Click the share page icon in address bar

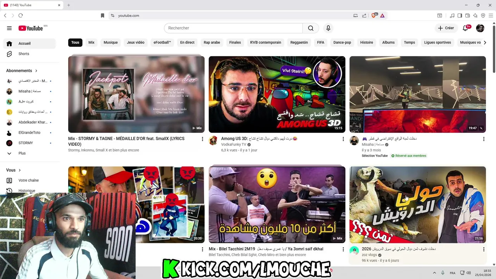[364, 15]
